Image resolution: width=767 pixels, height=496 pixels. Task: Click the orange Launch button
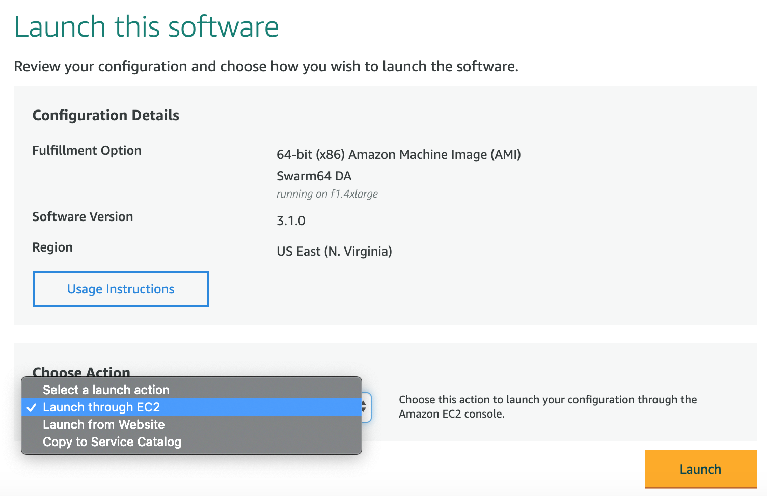pos(700,469)
